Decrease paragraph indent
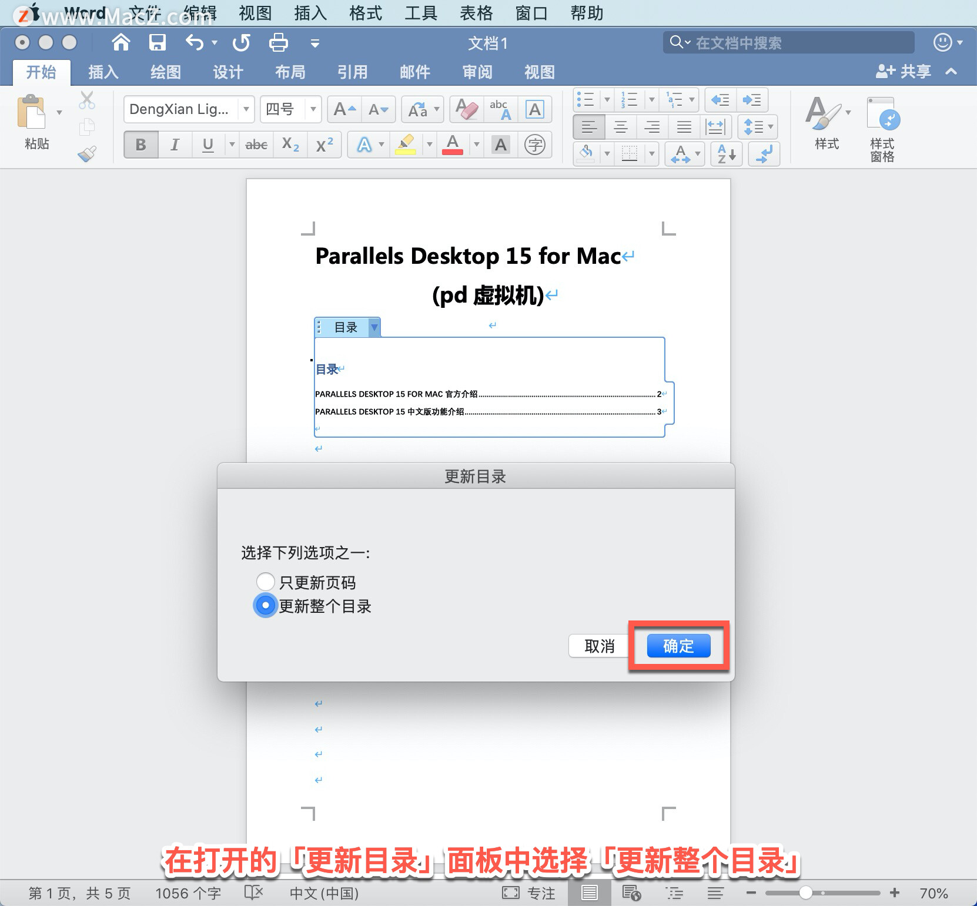Viewport: 977px width, 906px height. [x=720, y=100]
